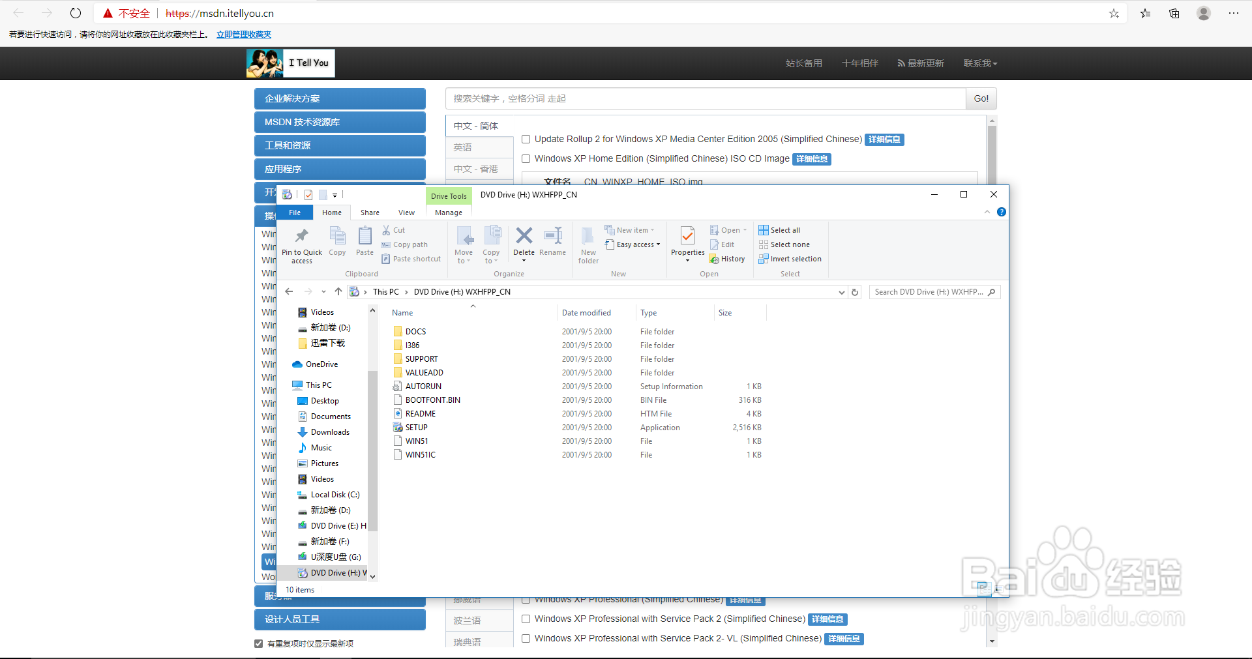
Task: Switch to the Manage ribbon tab
Action: (449, 212)
